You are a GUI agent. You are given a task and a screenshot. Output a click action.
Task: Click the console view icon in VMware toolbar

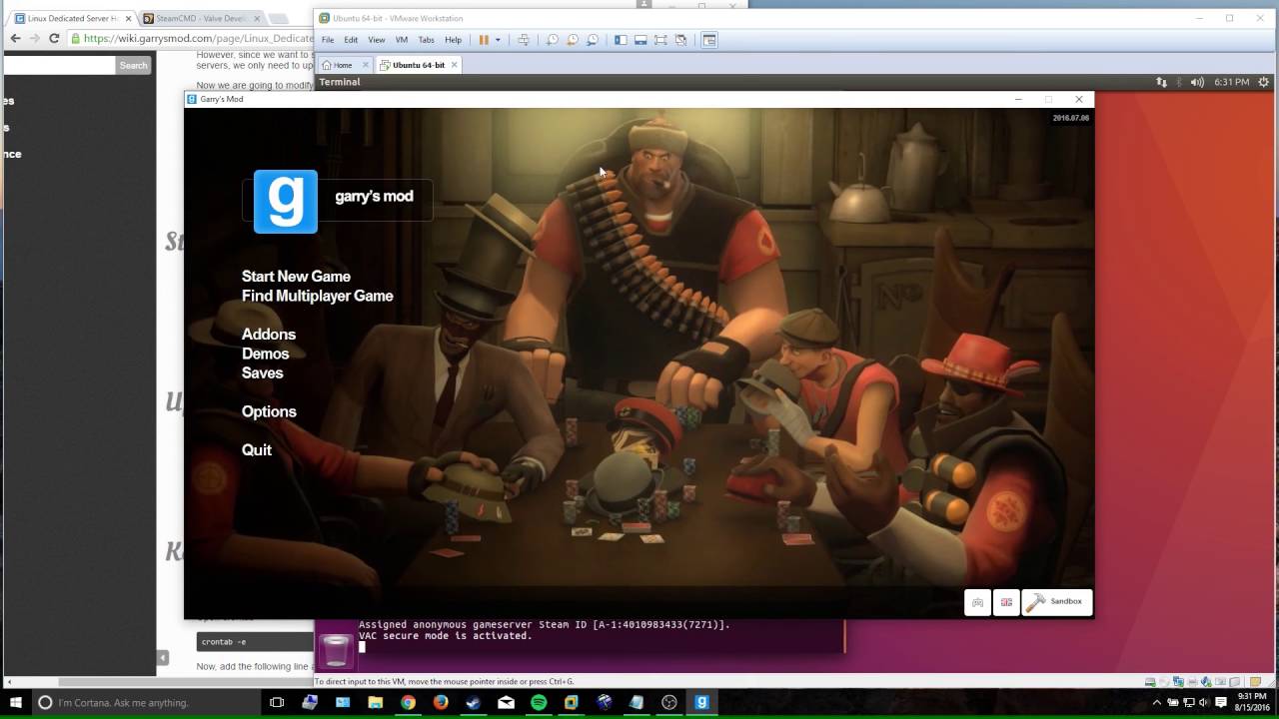coord(709,40)
